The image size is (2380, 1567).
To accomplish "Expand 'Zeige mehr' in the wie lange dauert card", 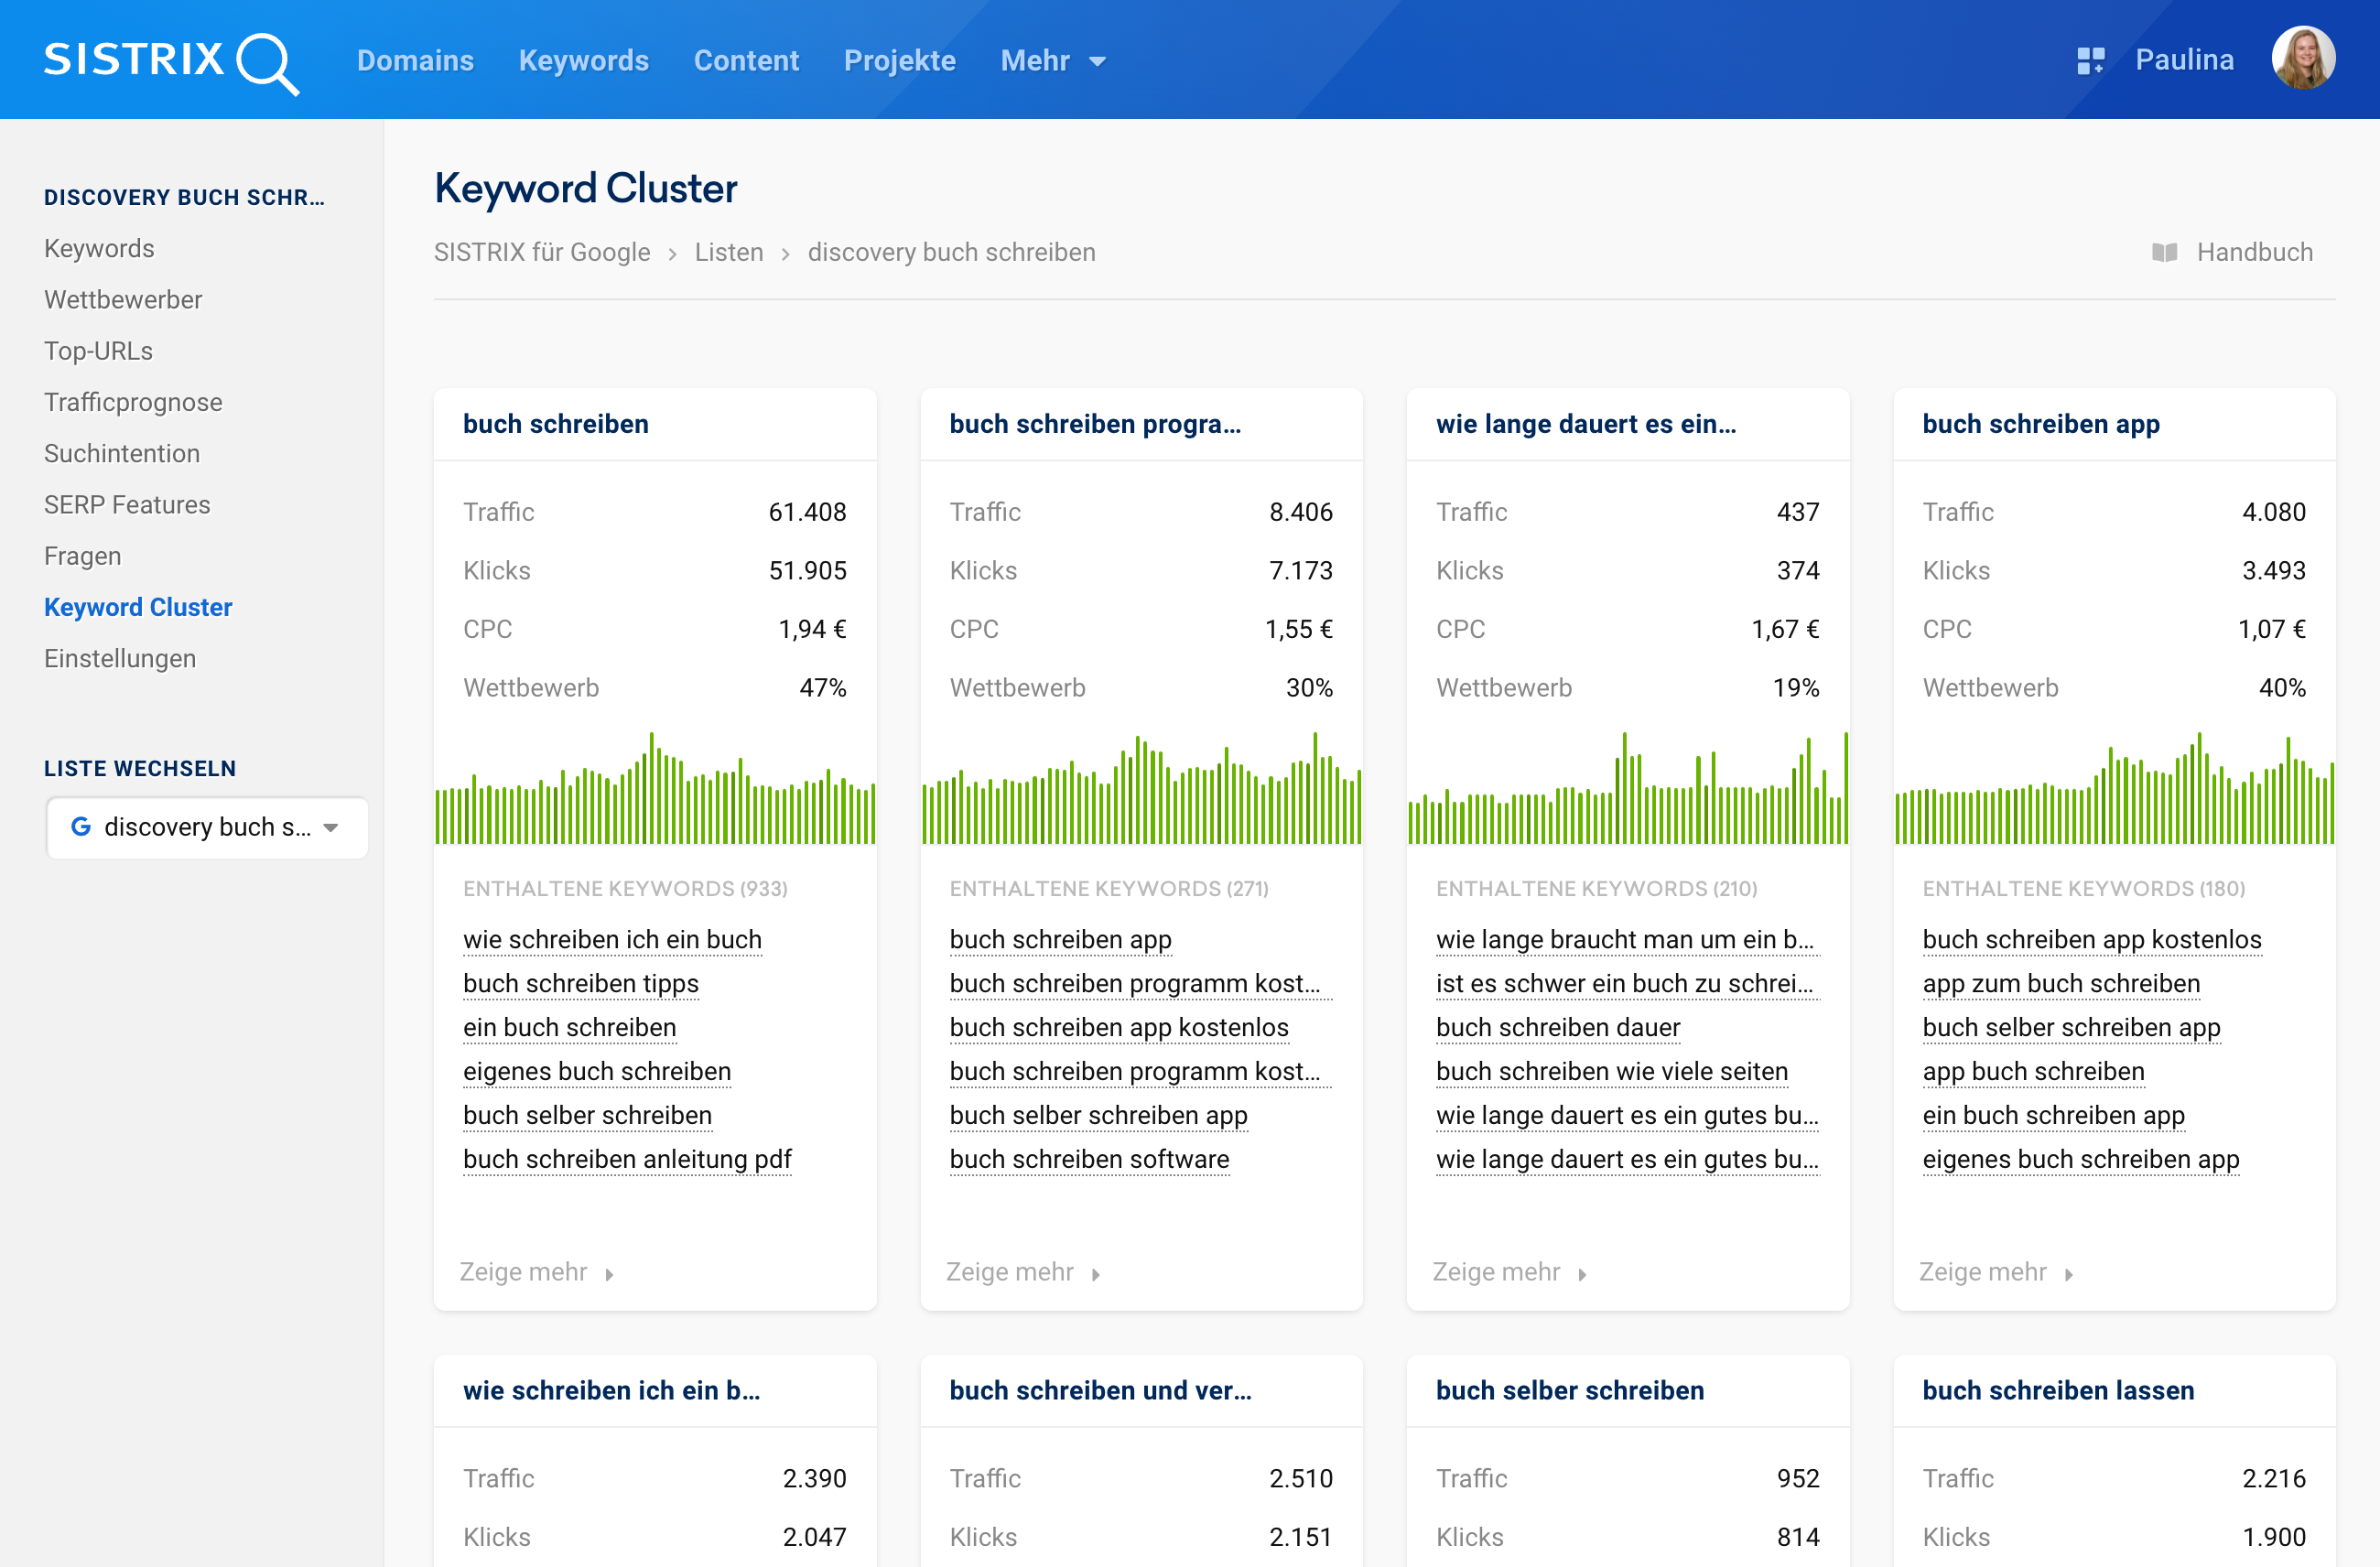I will click(x=1509, y=1271).
